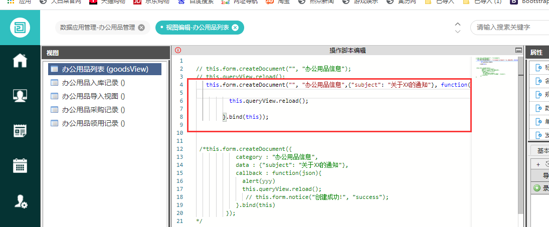Click the code minimap in the script editor
The width and height of the screenshot is (549, 227).
(495, 67)
